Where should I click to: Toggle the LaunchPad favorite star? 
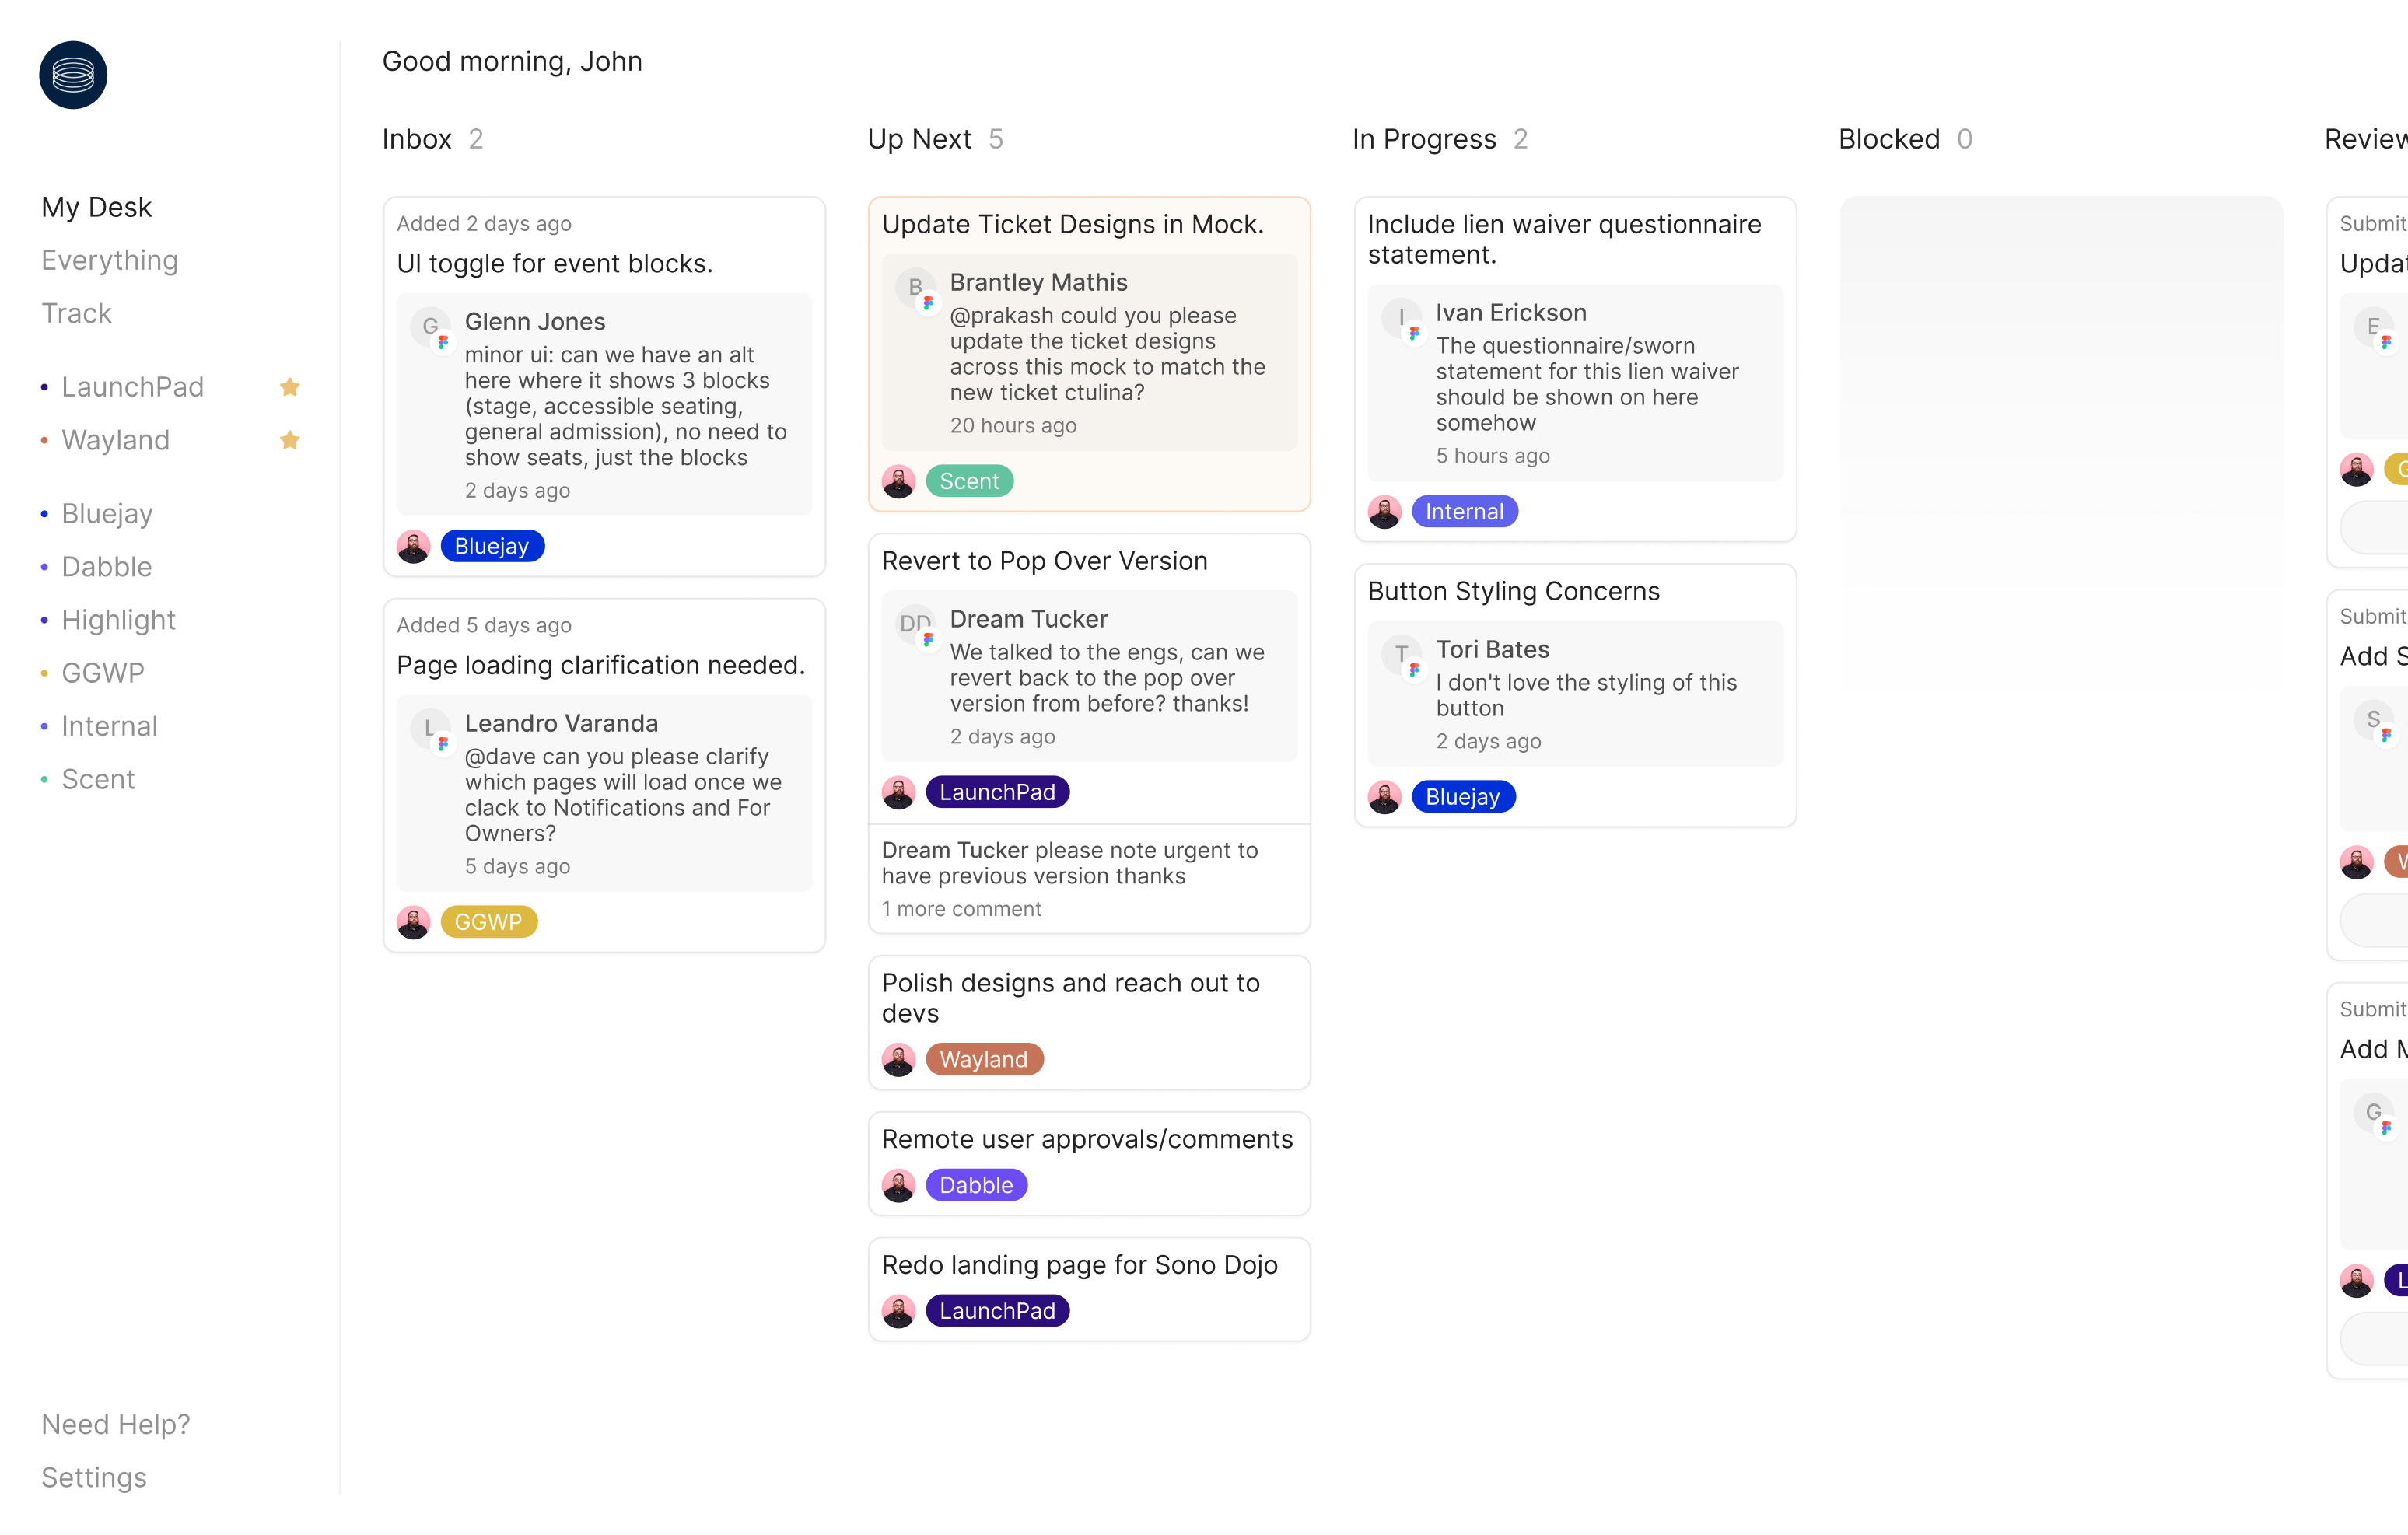[x=290, y=387]
